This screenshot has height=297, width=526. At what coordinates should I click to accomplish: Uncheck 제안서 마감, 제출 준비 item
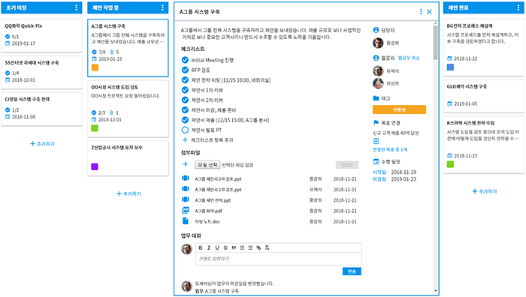pos(185,109)
